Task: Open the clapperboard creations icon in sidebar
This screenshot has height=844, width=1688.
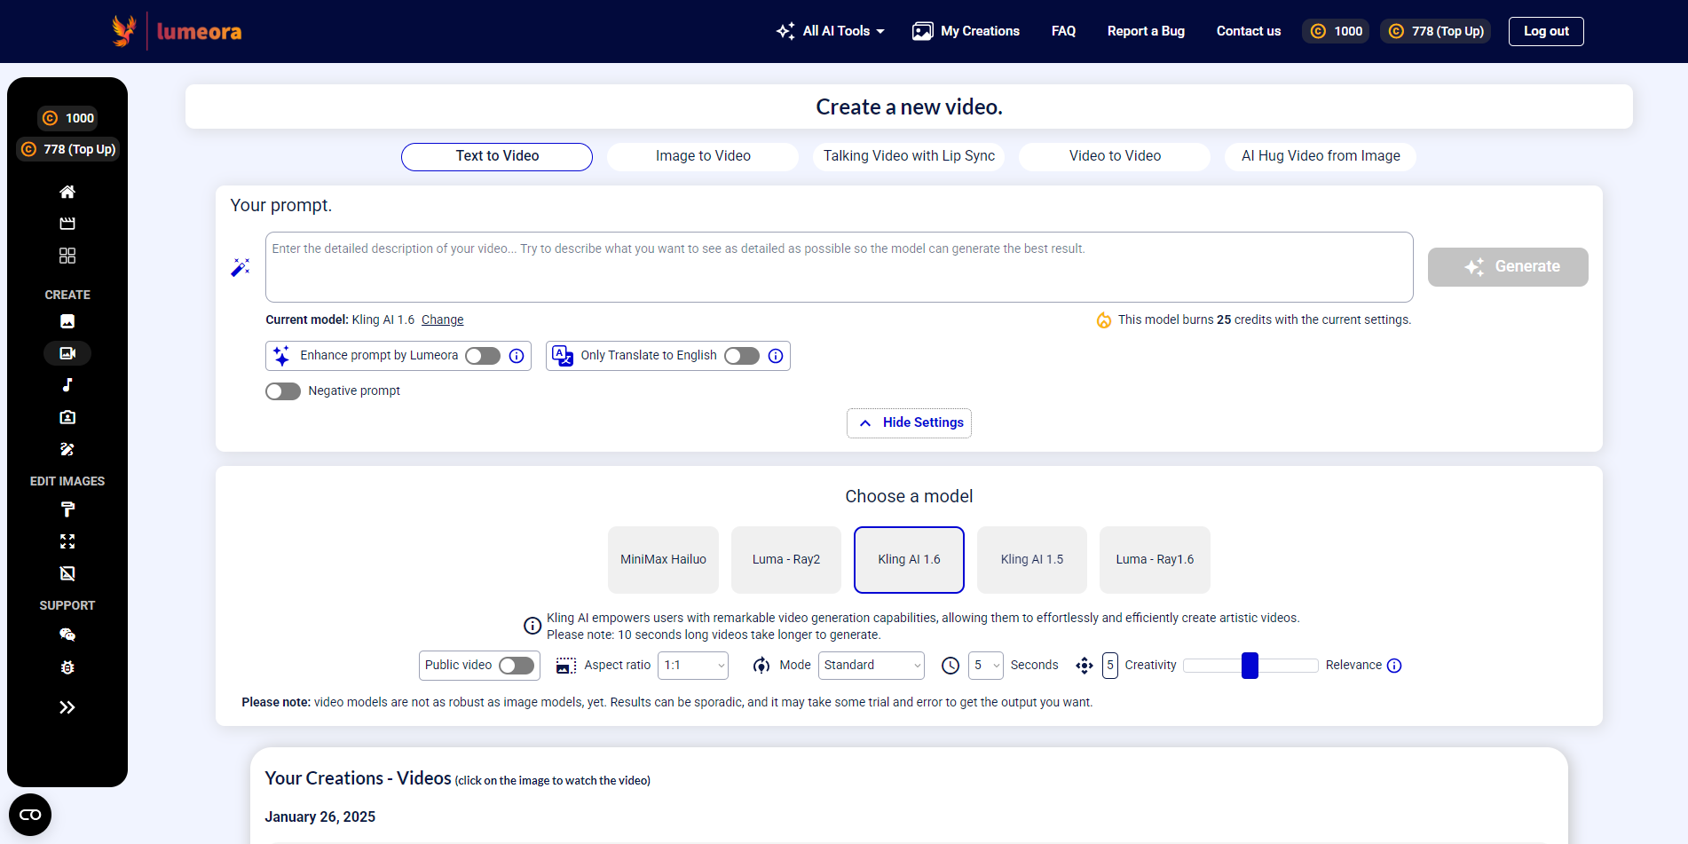Action: (x=67, y=224)
